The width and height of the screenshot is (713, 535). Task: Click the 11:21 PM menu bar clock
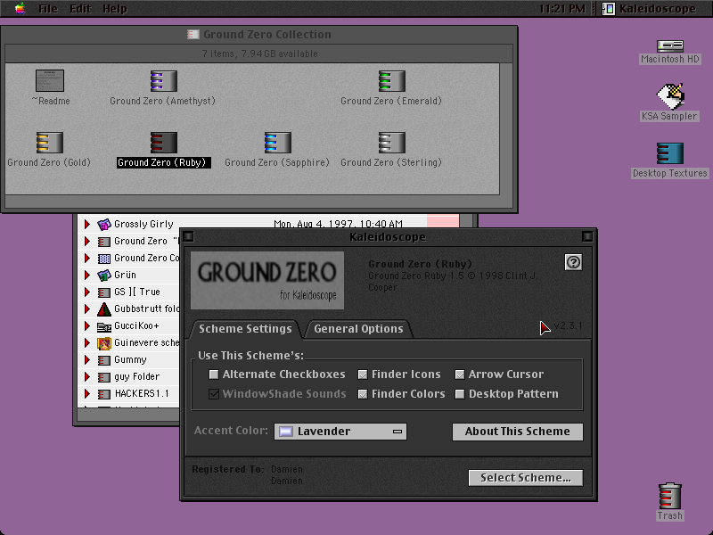click(x=562, y=9)
